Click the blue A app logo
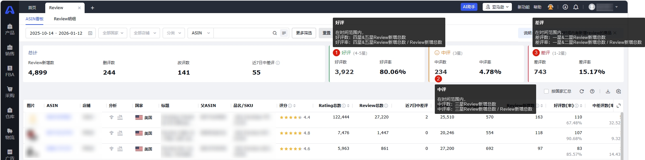Screen dimensions: 645x160 click(x=10, y=10)
